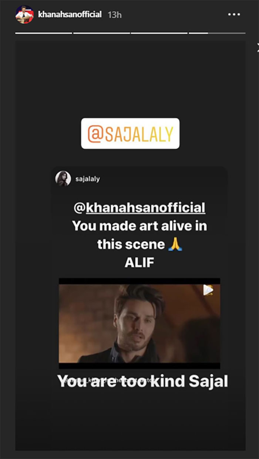This screenshot has width=259, height=459.
Task: Tap khanahsanofficial's profile avatar at top
Action: [x=24, y=15]
